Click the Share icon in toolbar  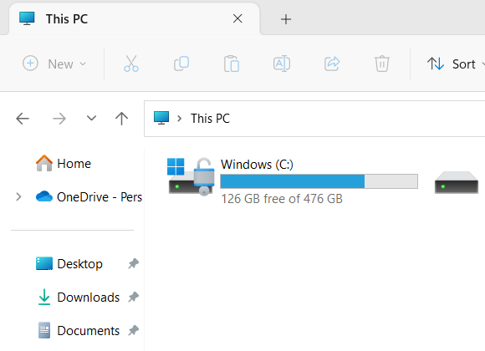tap(332, 64)
